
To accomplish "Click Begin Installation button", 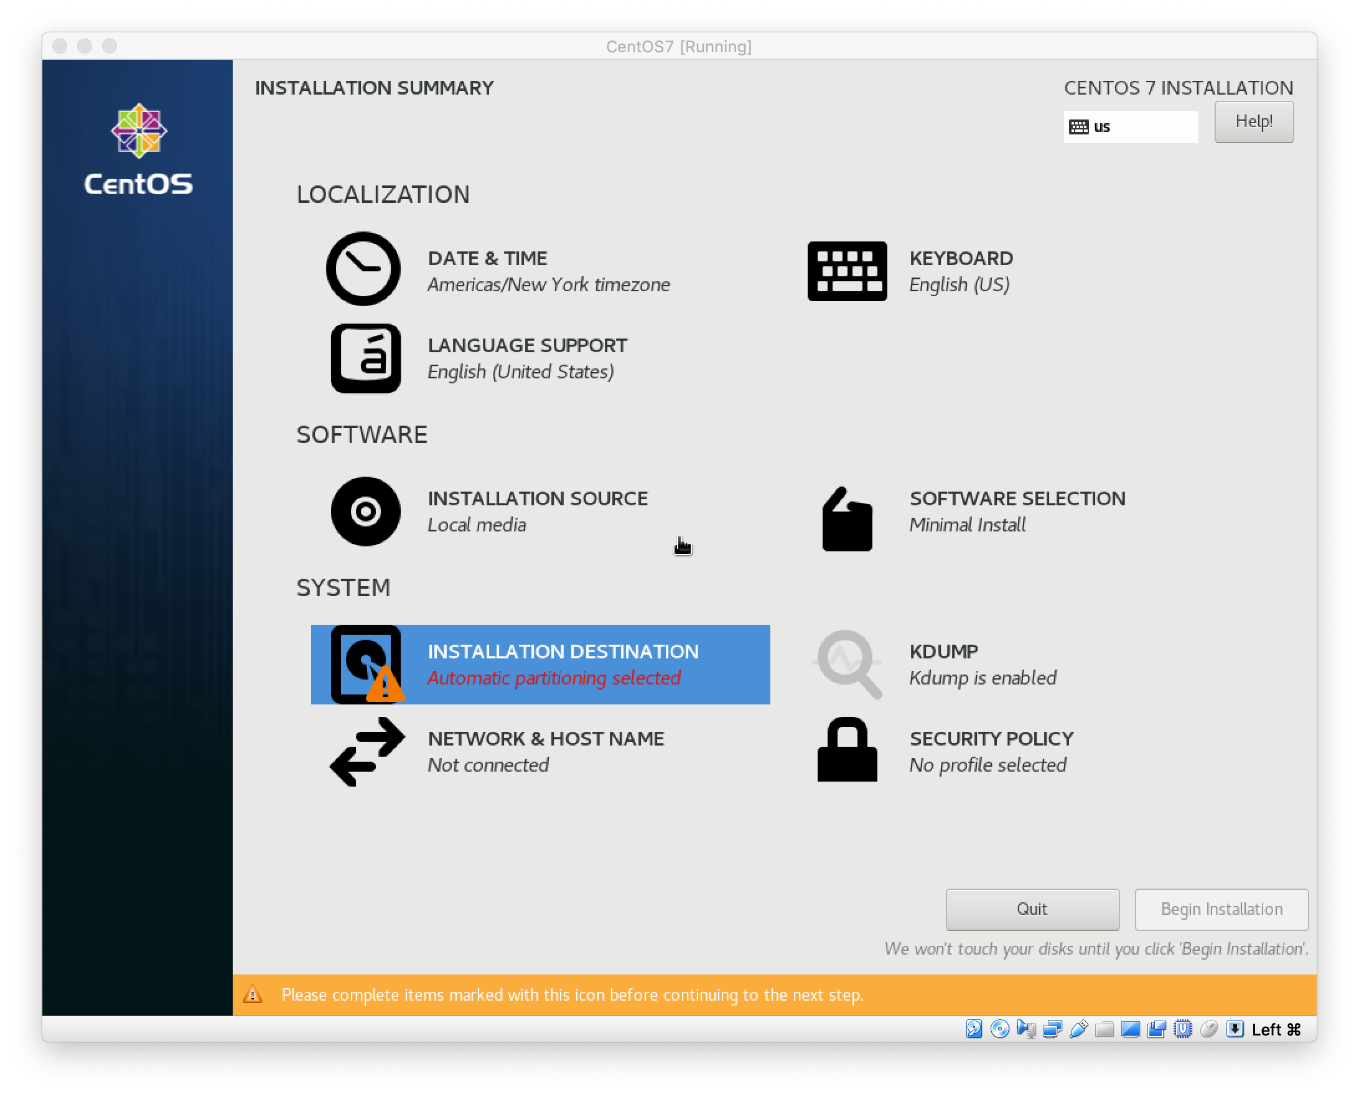I will pyautogui.click(x=1221, y=909).
